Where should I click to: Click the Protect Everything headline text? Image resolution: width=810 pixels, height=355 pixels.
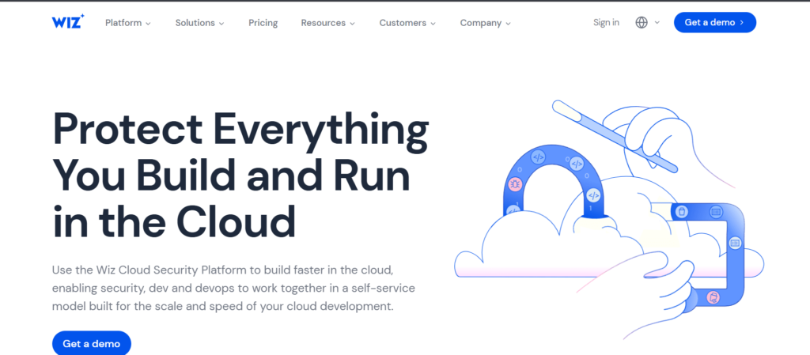(x=240, y=176)
